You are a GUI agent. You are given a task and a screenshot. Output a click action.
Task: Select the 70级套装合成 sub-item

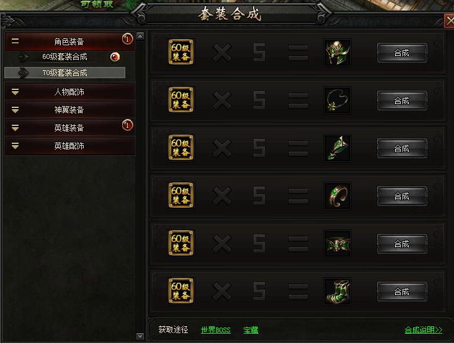click(65, 73)
